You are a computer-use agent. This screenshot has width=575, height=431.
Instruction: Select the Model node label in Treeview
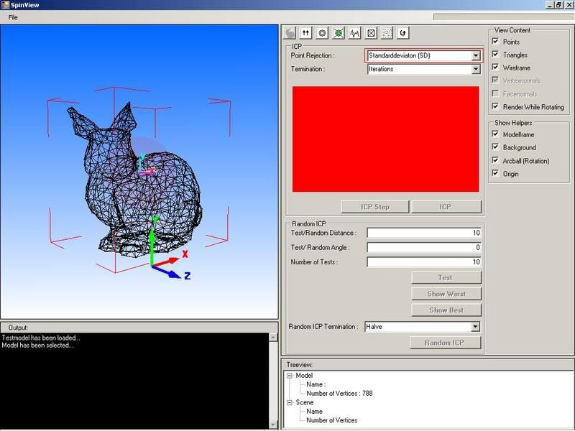coord(304,376)
